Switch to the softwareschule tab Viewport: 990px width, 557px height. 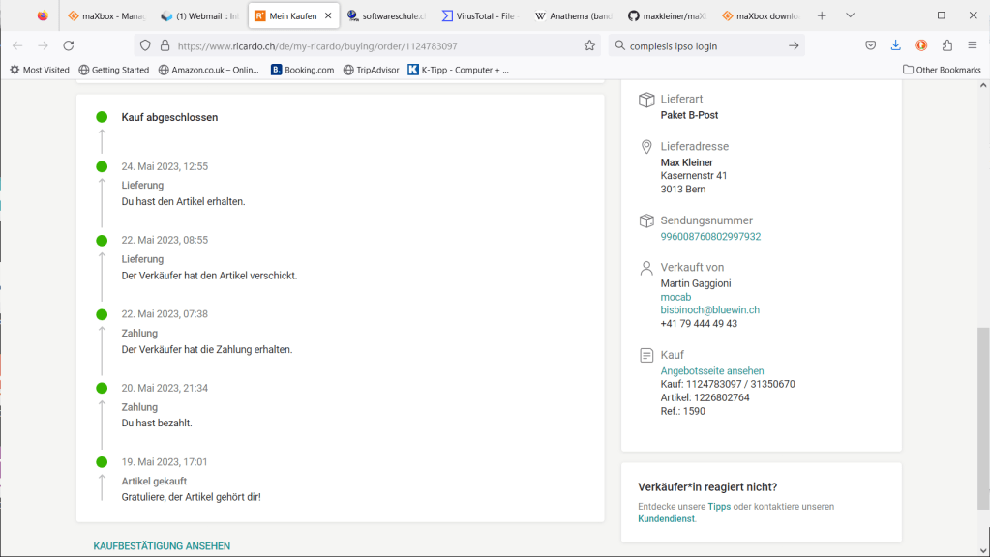point(385,15)
